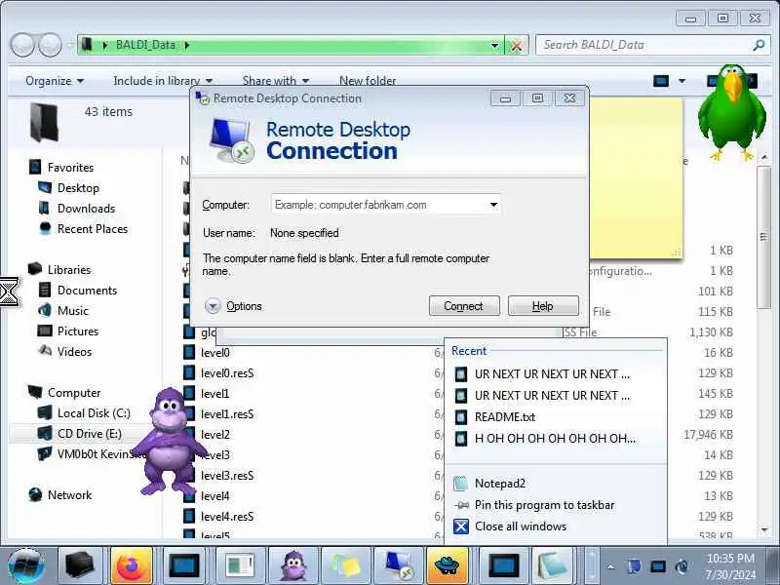Screen dimensions: 780x585
Task: Click the Connect button
Action: point(464,306)
